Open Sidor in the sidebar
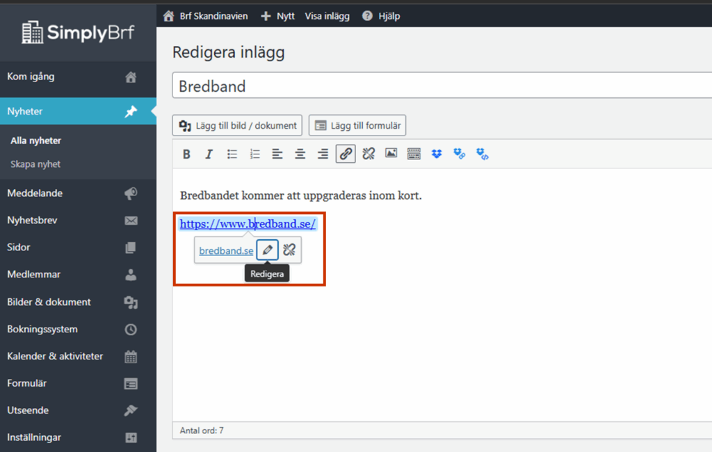 pyautogui.click(x=78, y=248)
